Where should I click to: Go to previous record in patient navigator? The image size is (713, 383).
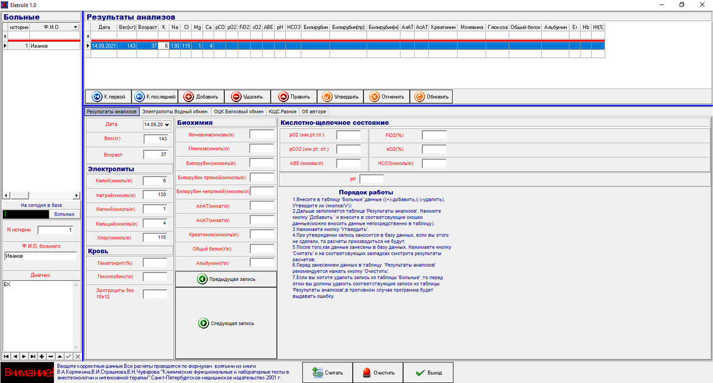click(15, 356)
